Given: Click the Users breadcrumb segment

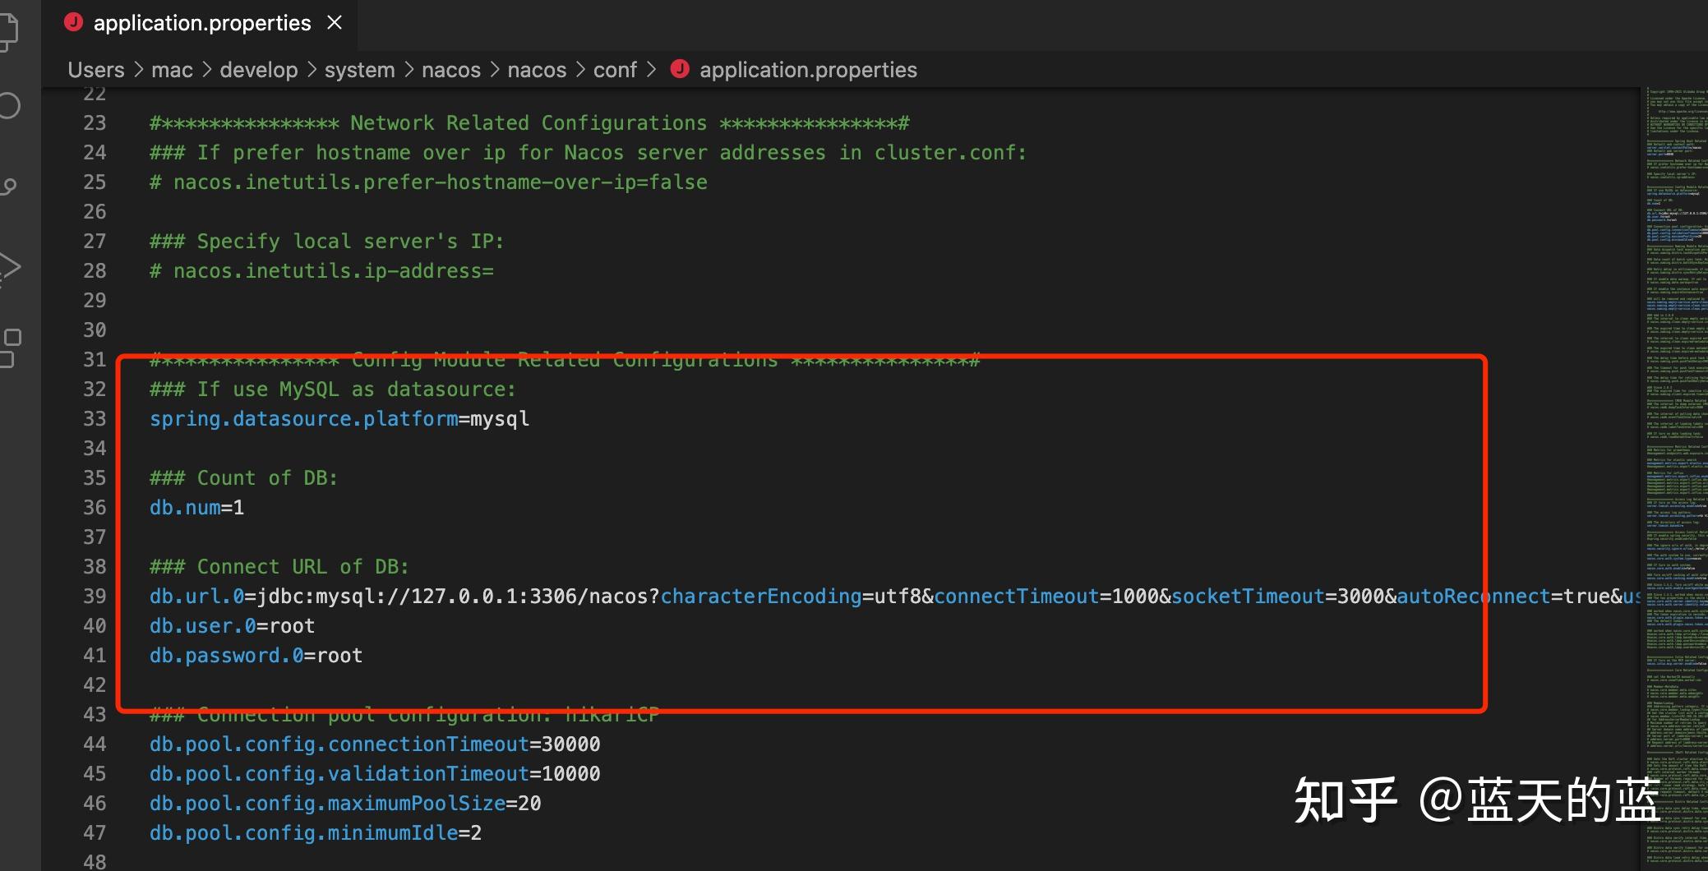Looking at the screenshot, I should point(96,70).
